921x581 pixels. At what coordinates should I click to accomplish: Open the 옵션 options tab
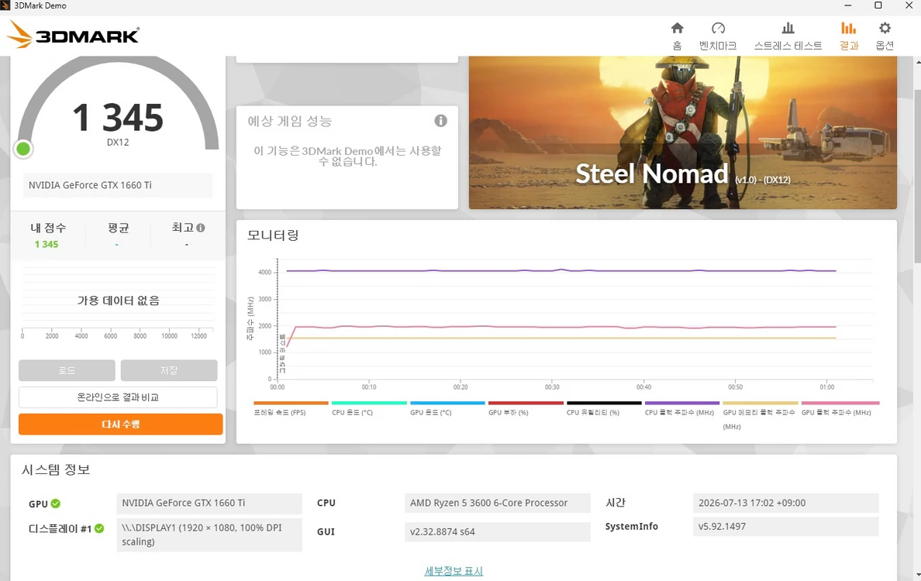pos(885,36)
